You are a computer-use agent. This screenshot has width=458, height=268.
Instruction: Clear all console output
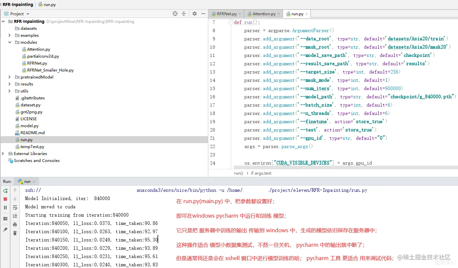click(15, 233)
